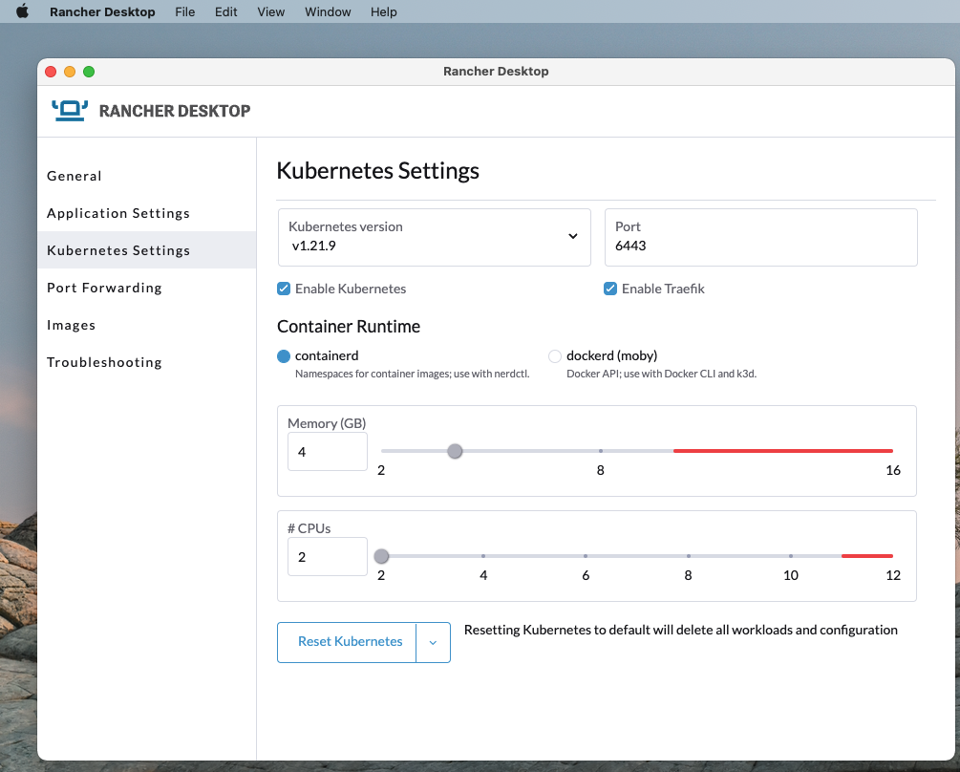
Task: Open the Edit menu
Action: click(226, 11)
